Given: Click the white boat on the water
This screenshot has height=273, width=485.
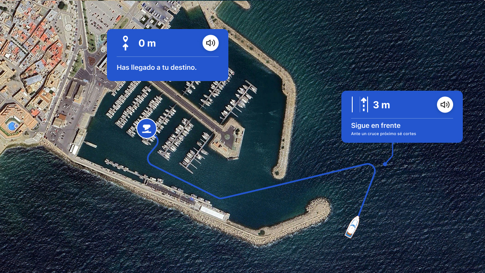Looking at the screenshot, I should (352, 227).
